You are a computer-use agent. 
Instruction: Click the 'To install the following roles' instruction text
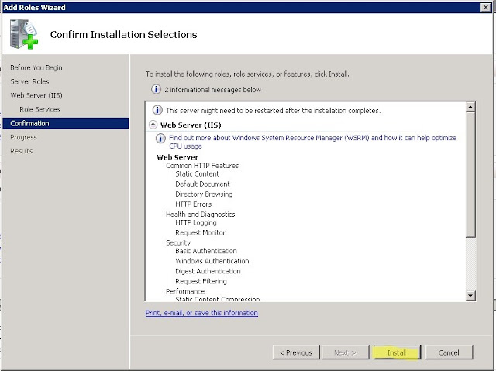(247, 74)
